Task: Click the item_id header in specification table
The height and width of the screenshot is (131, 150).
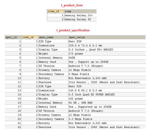Action: (x=30, y=37)
